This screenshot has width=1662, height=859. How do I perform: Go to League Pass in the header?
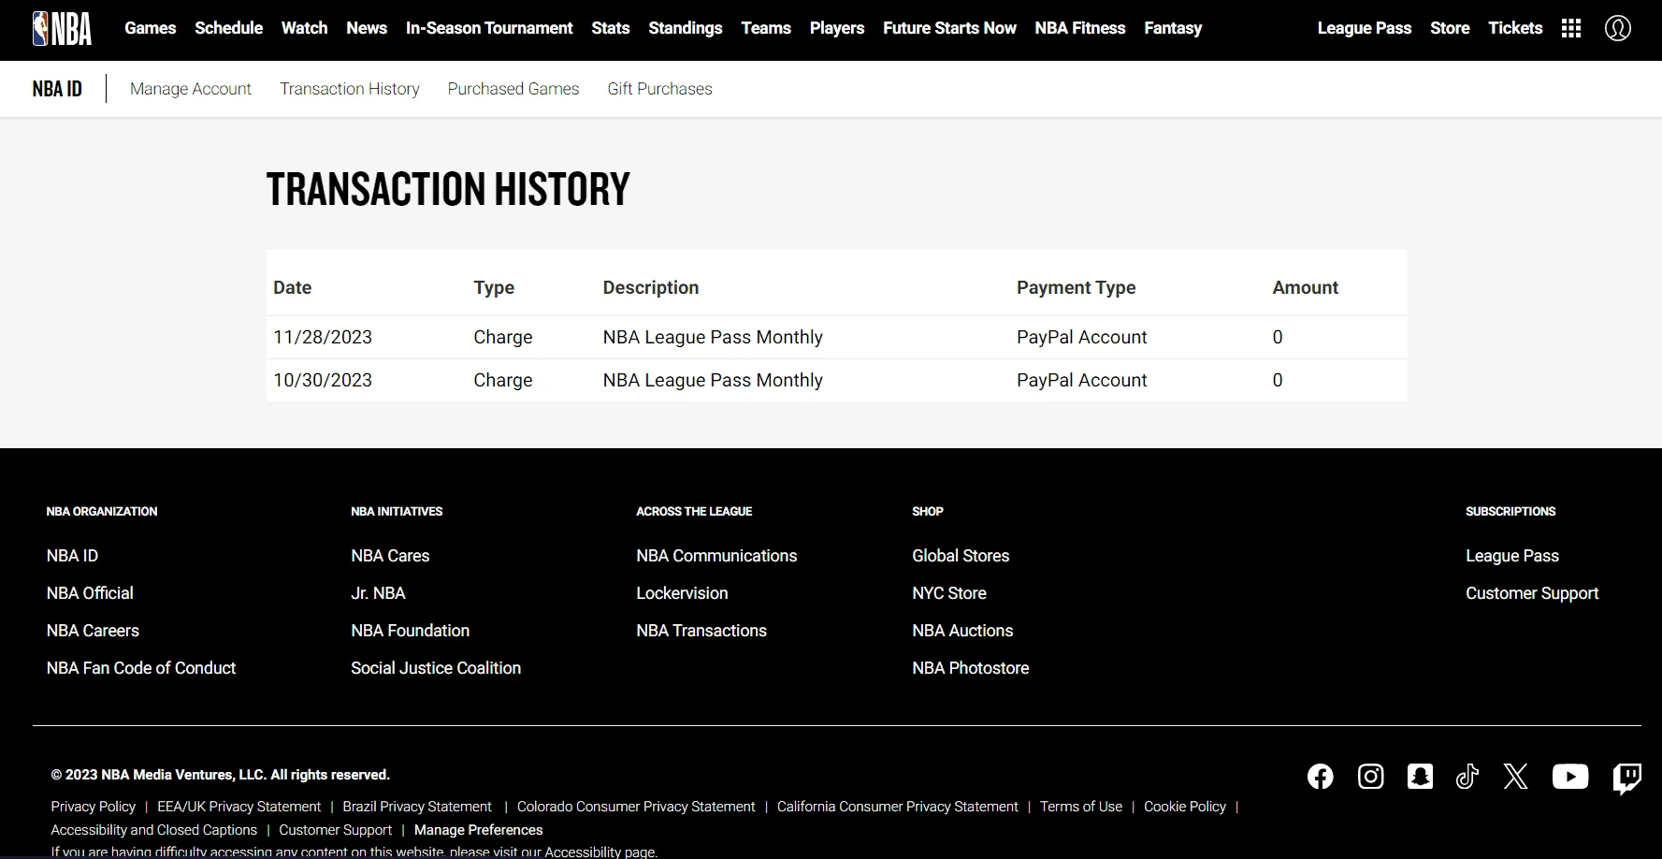tap(1365, 28)
